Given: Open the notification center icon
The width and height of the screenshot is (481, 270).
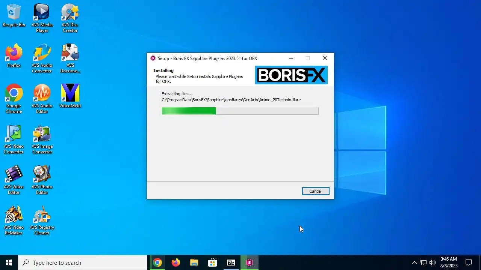Looking at the screenshot, I should [x=469, y=262].
